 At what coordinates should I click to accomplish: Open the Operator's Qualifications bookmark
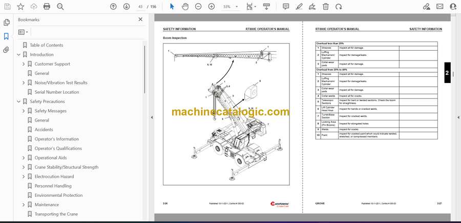[58, 148]
